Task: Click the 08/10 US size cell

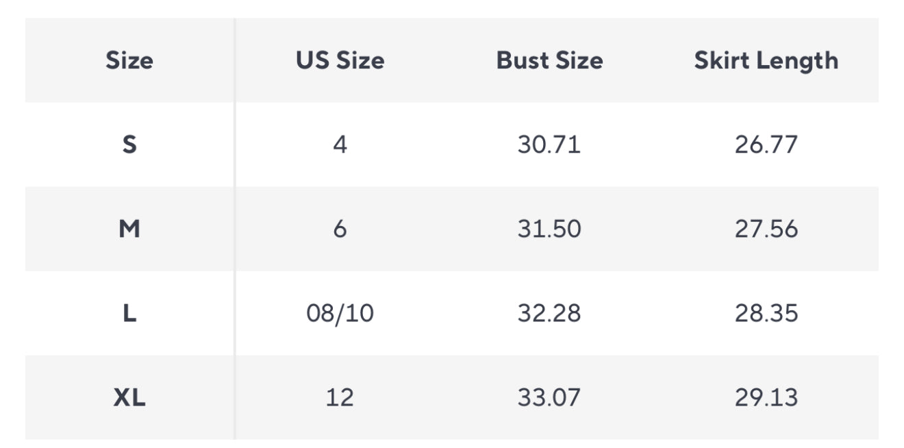Action: 340,313
